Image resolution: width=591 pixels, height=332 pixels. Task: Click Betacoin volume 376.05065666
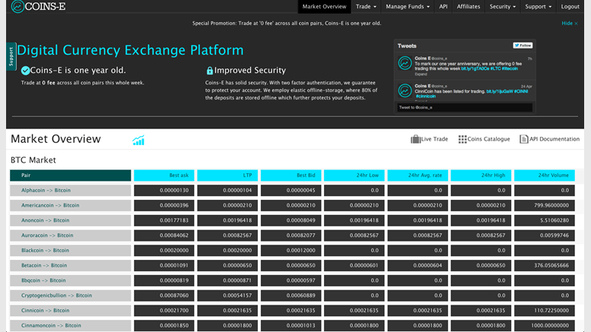pyautogui.click(x=545, y=266)
